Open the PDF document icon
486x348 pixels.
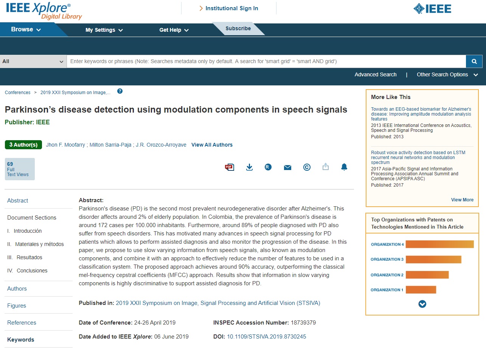coord(229,167)
